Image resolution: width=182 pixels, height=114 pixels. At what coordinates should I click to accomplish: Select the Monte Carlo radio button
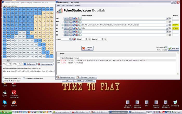[x=166, y=50]
